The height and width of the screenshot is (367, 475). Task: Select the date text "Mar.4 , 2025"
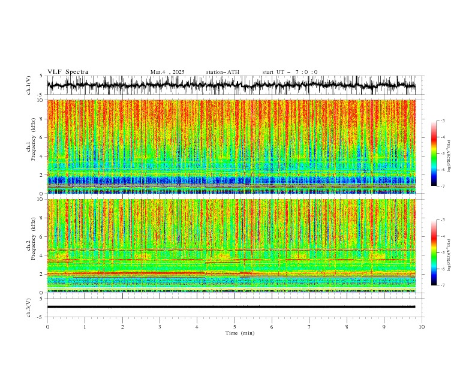tap(167, 72)
